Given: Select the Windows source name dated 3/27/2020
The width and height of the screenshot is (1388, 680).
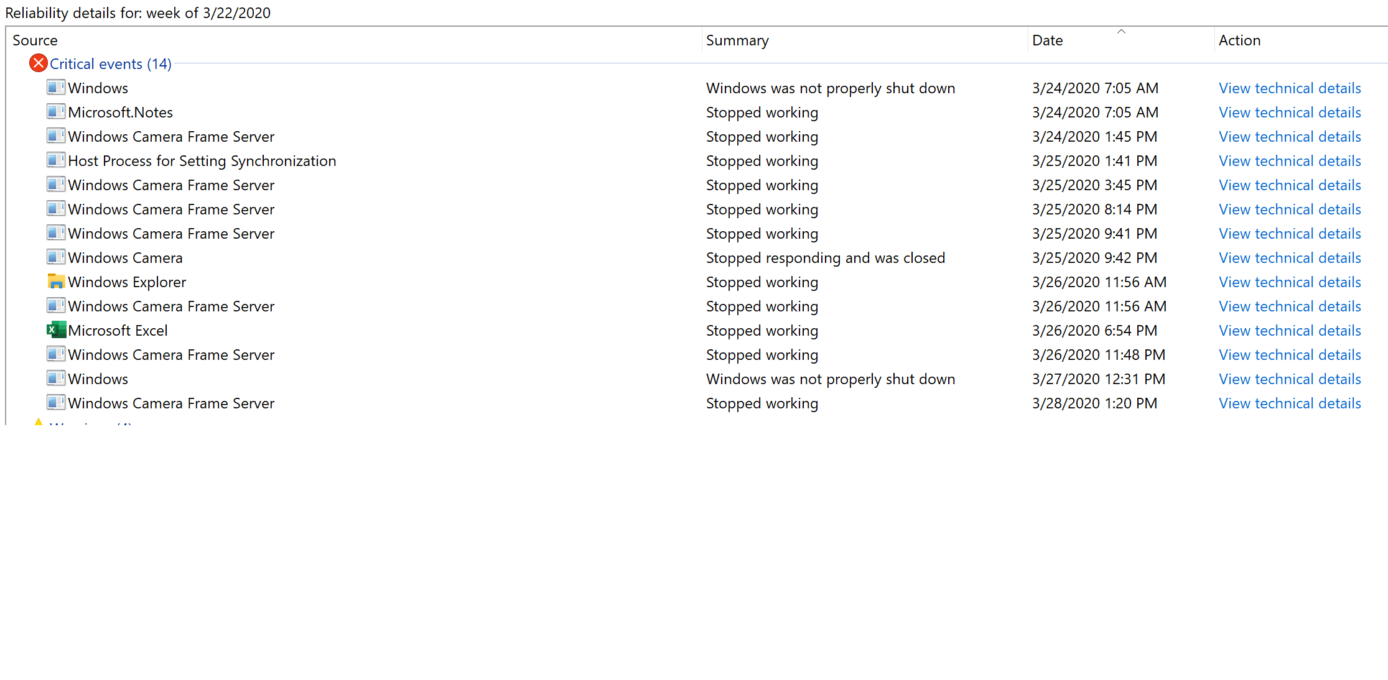Looking at the screenshot, I should tap(98, 379).
